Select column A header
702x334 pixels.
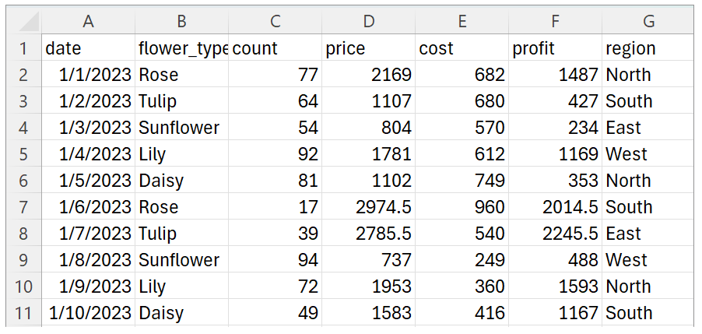(88, 22)
